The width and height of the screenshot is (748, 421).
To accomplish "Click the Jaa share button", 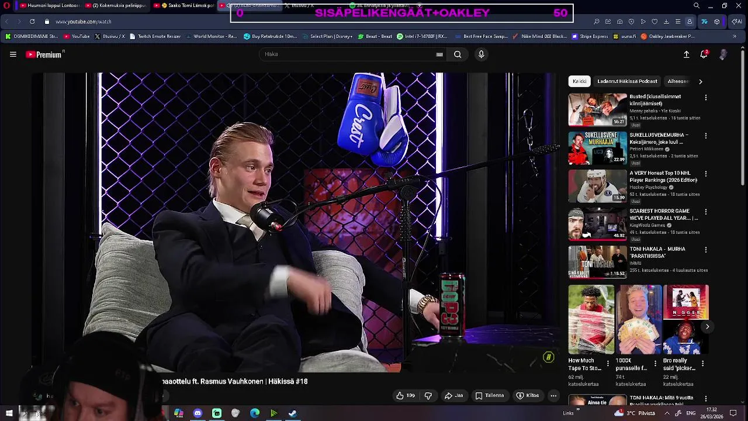I will coord(453,396).
